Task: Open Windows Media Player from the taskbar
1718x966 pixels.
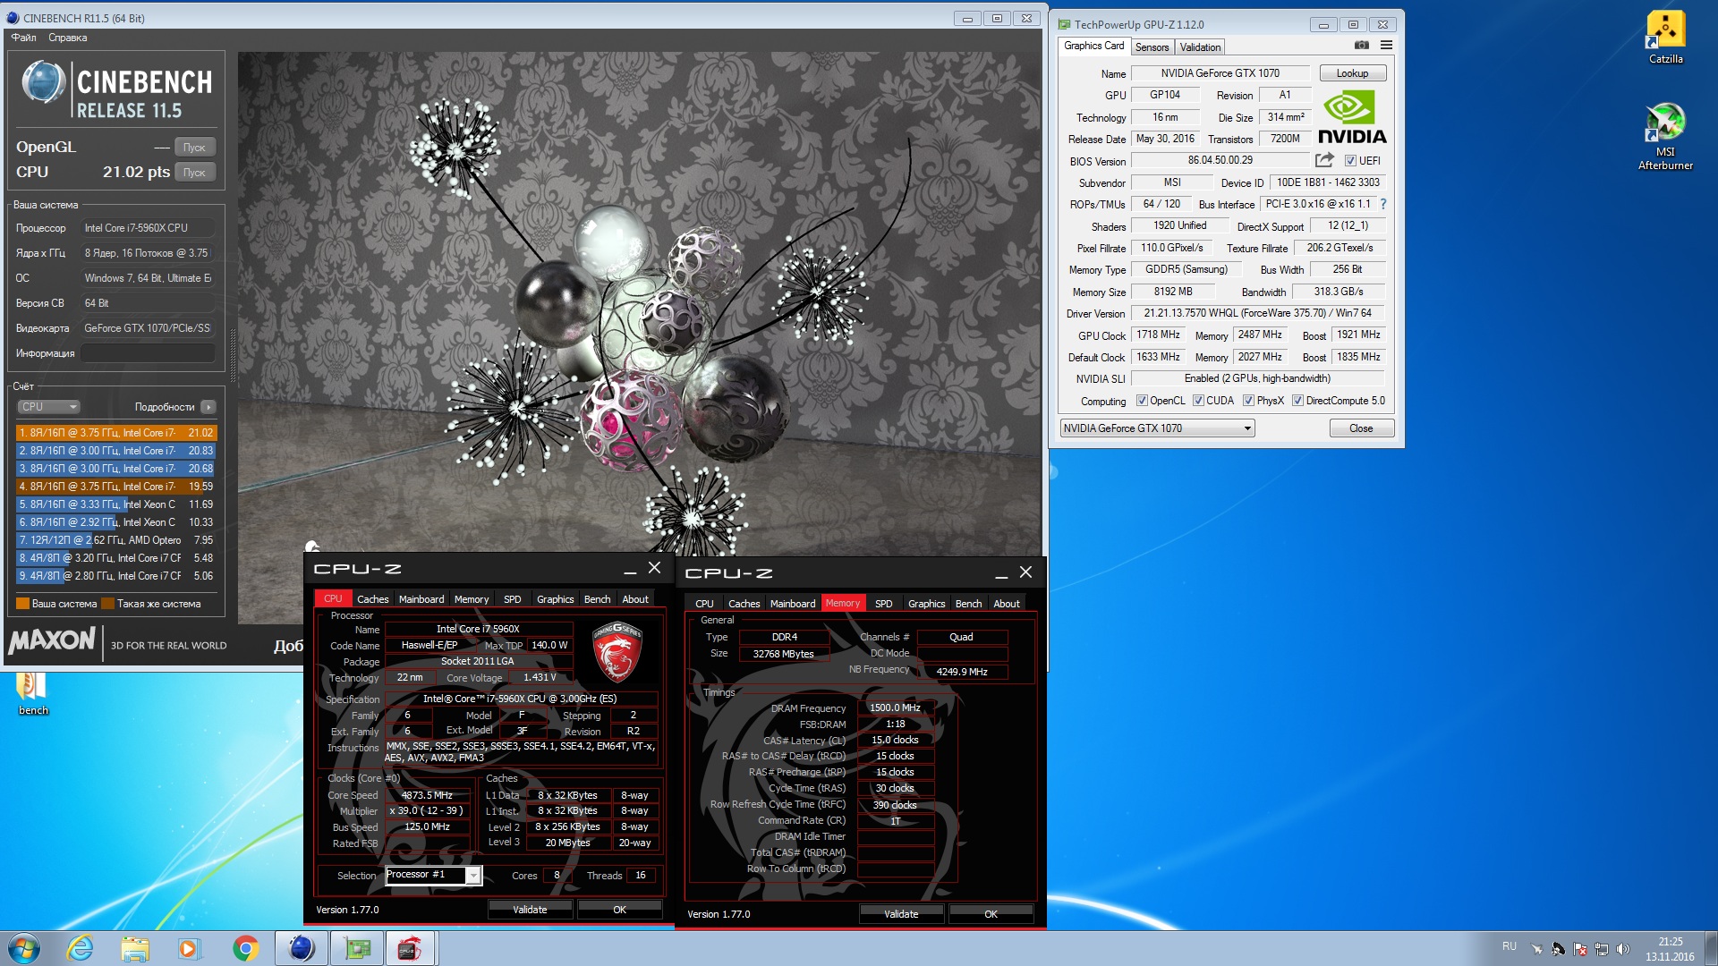Action: 189,948
